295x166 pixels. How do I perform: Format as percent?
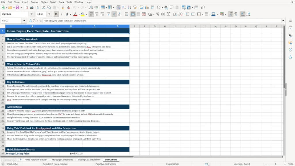[158, 14]
